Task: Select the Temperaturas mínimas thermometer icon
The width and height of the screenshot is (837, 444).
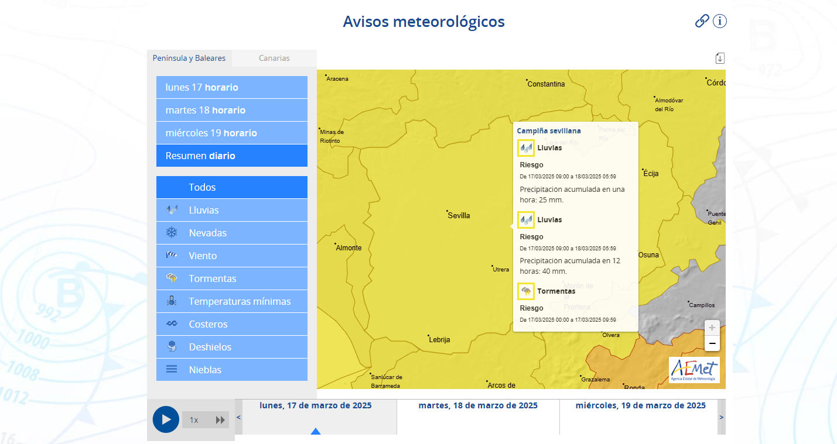Action: [171, 301]
